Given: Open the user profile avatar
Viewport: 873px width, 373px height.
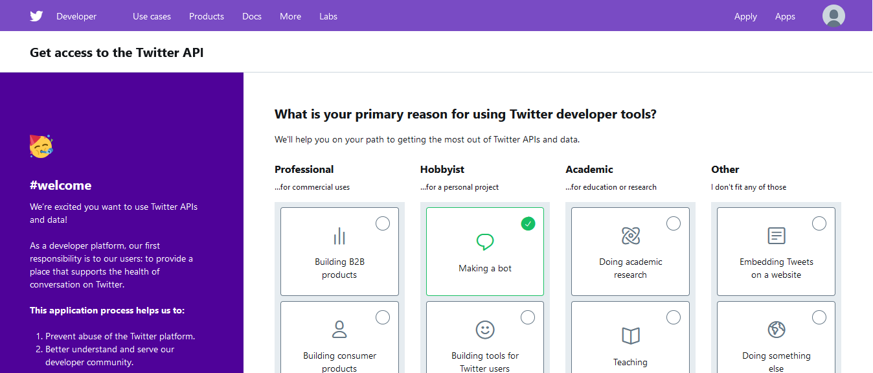Looking at the screenshot, I should (x=833, y=16).
